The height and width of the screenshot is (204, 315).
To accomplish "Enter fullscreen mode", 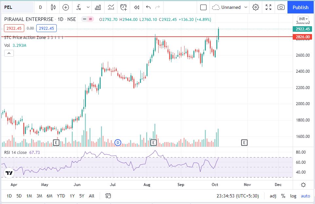I will click(268, 7).
